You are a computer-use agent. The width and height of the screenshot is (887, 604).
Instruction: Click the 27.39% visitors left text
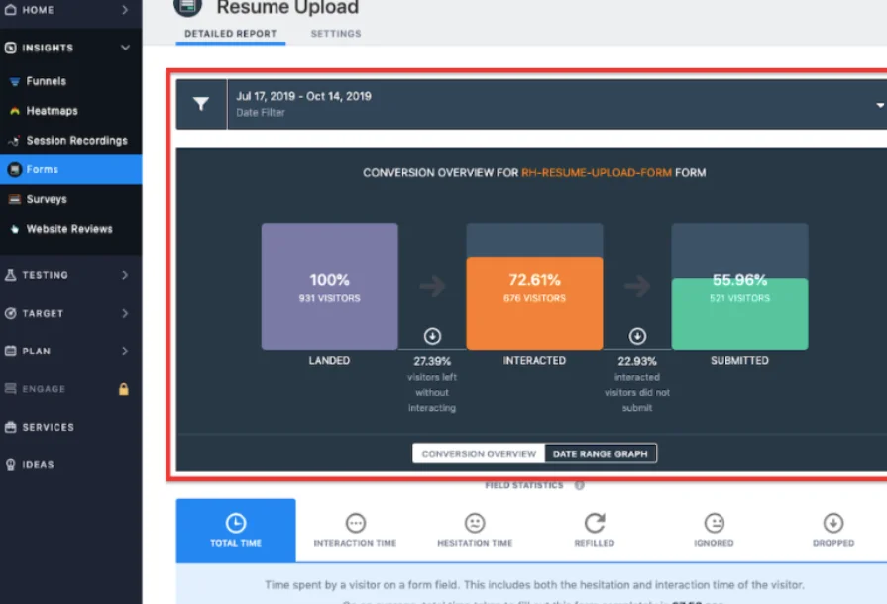click(432, 384)
